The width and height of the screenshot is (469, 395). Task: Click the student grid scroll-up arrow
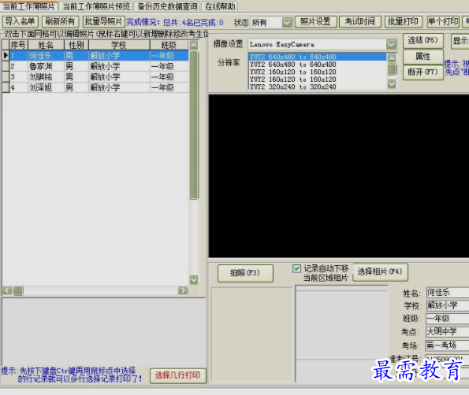(x=194, y=46)
